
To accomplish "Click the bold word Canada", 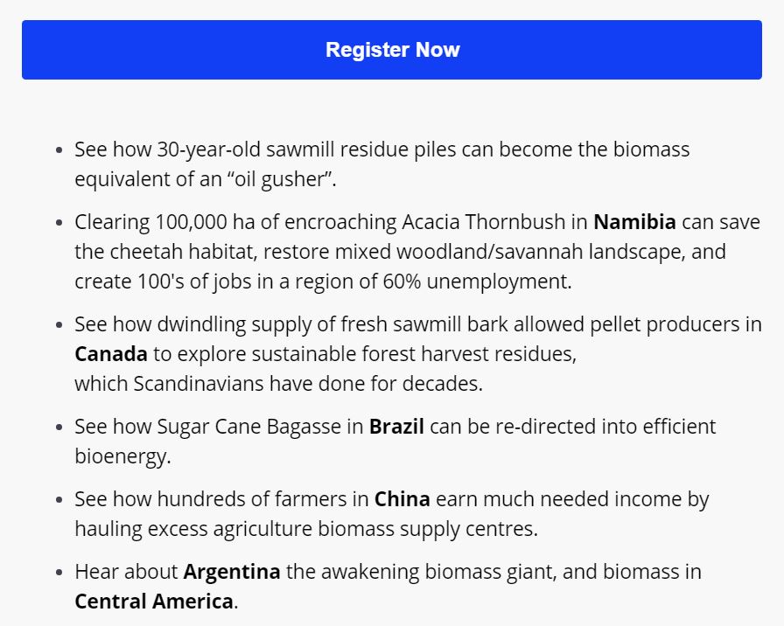I will (x=111, y=354).
